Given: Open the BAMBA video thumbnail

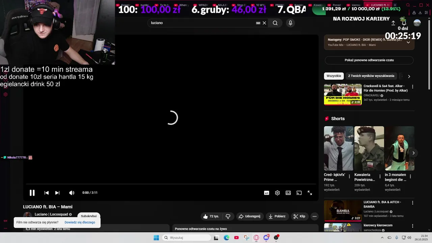Looking at the screenshot, I should tap(343, 211).
